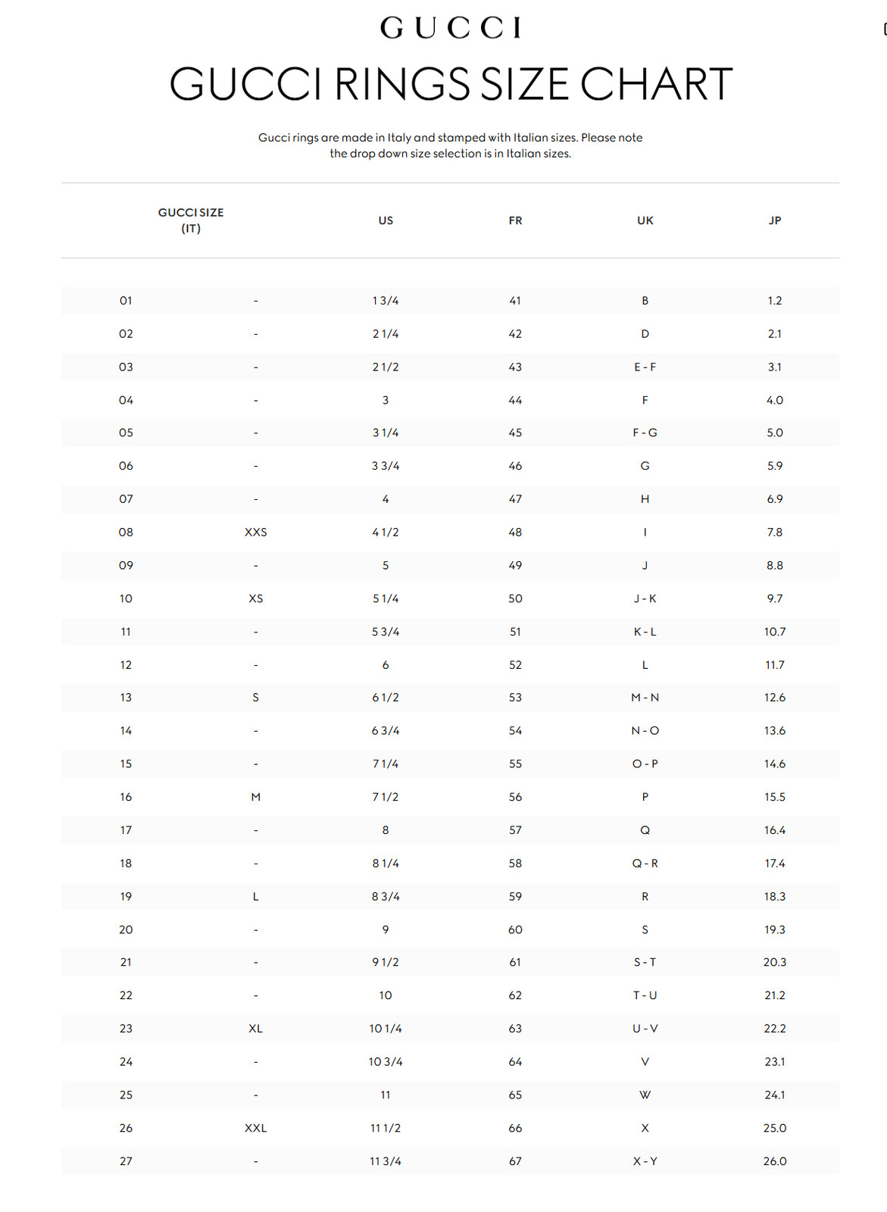
Task: Click the GUCCI RINGS SIZE CHART heading
Action: click(x=450, y=83)
